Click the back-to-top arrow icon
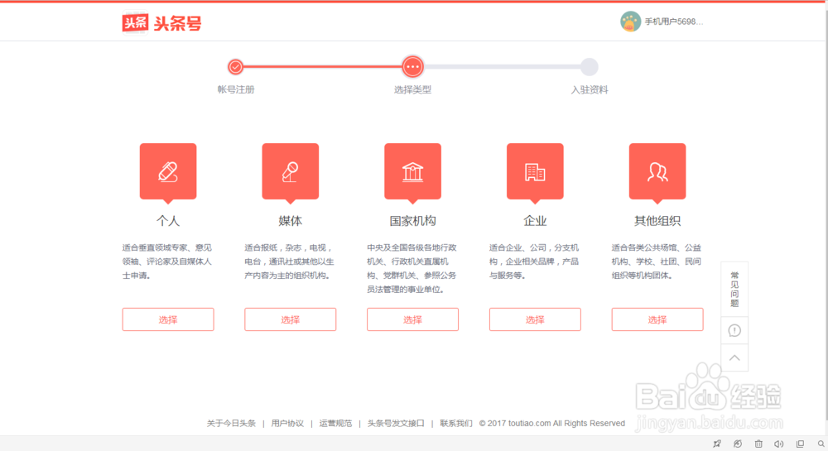The height and width of the screenshot is (451, 828). point(734,357)
